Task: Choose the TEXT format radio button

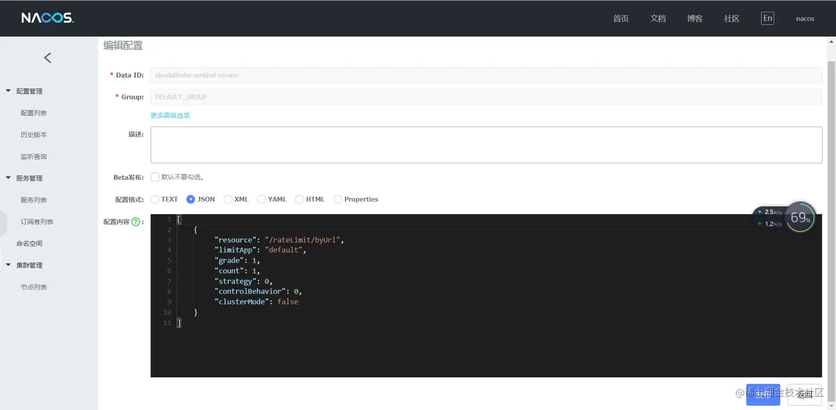Action: click(x=155, y=199)
